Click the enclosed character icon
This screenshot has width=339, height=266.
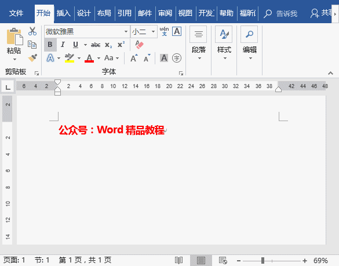pos(177,58)
